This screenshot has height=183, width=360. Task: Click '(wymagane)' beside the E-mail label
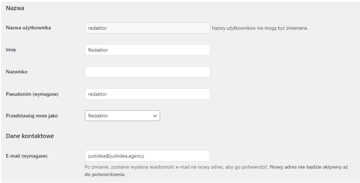click(x=35, y=156)
